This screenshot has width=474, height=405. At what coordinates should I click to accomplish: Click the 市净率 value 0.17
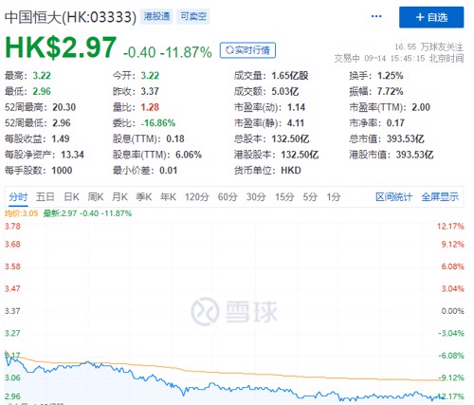395,123
